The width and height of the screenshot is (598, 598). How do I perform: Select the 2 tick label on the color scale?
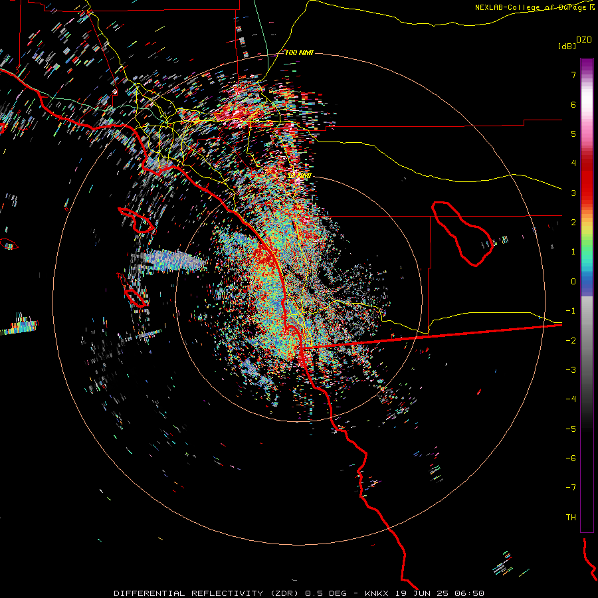coord(573,223)
